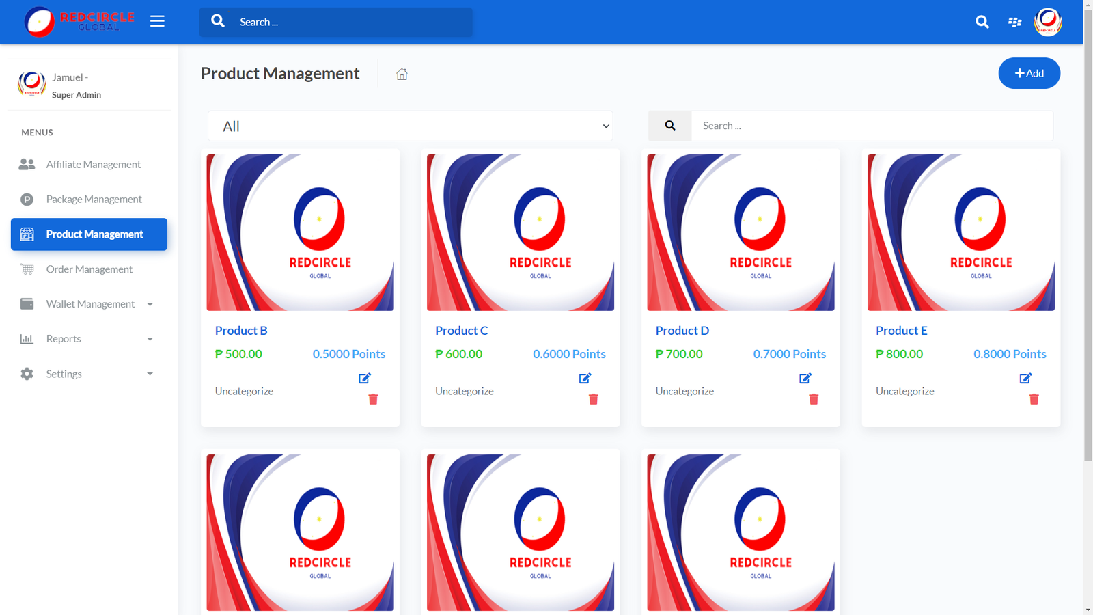Click the product filter search magnifier button
The image size is (1093, 615).
[x=670, y=126]
